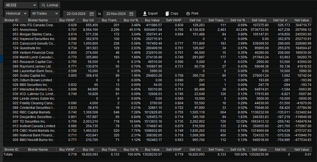This screenshot has width=317, height=162.
Task: Sort by Sell Trans. column header
Action: coord(216,20)
